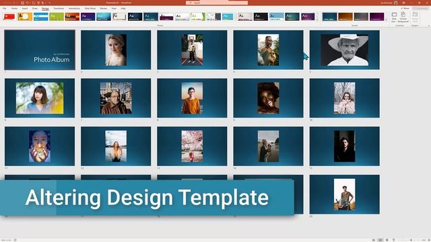Click the Comments button

pos(420,9)
